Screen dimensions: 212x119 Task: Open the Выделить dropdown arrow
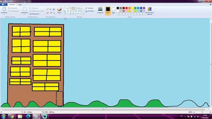click(x=25, y=14)
